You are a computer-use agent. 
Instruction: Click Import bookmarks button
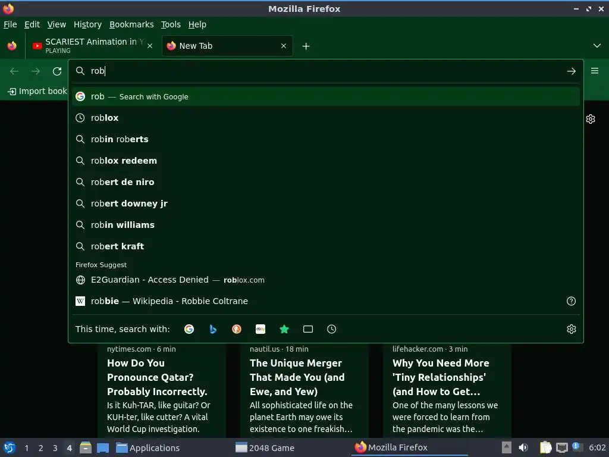37,91
